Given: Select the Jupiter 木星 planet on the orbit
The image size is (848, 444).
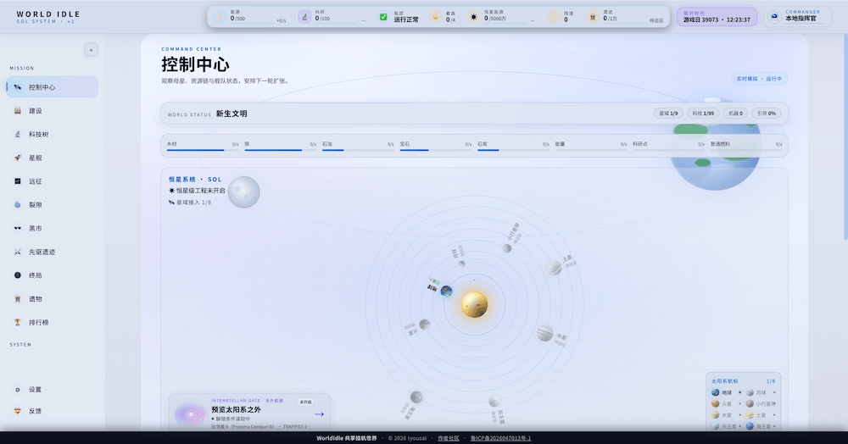Looking at the screenshot, I should [x=545, y=333].
